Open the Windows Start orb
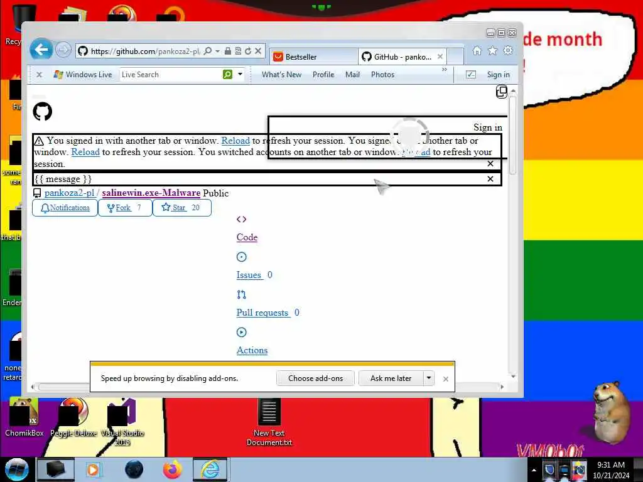This screenshot has width=643, height=482. 16,469
